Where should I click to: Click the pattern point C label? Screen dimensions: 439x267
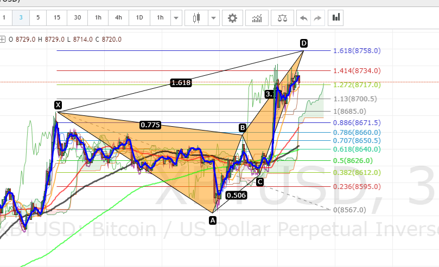(260, 182)
